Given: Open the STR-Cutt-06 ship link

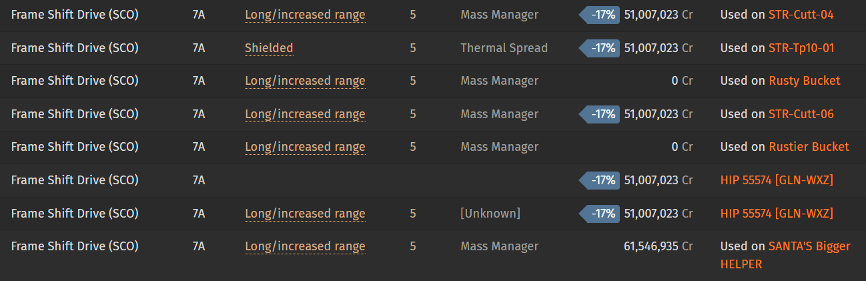Looking at the screenshot, I should pos(801,114).
